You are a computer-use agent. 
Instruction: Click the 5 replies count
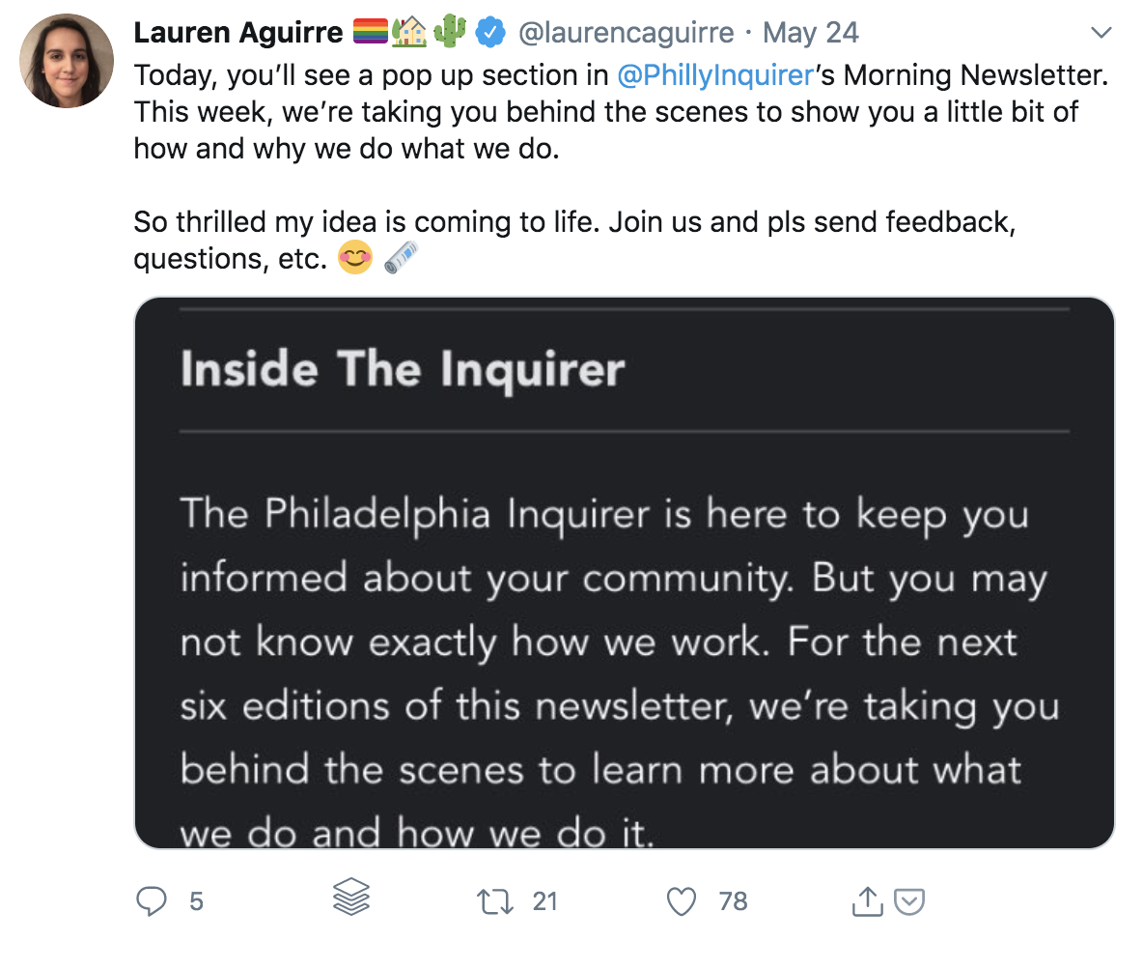(x=197, y=901)
